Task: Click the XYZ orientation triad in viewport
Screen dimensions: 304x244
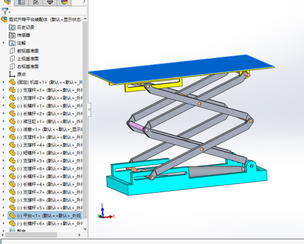Action: [x=106, y=211]
